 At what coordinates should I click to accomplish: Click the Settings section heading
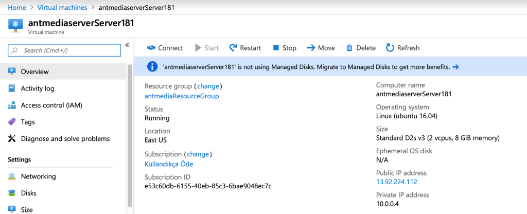[x=20, y=159]
